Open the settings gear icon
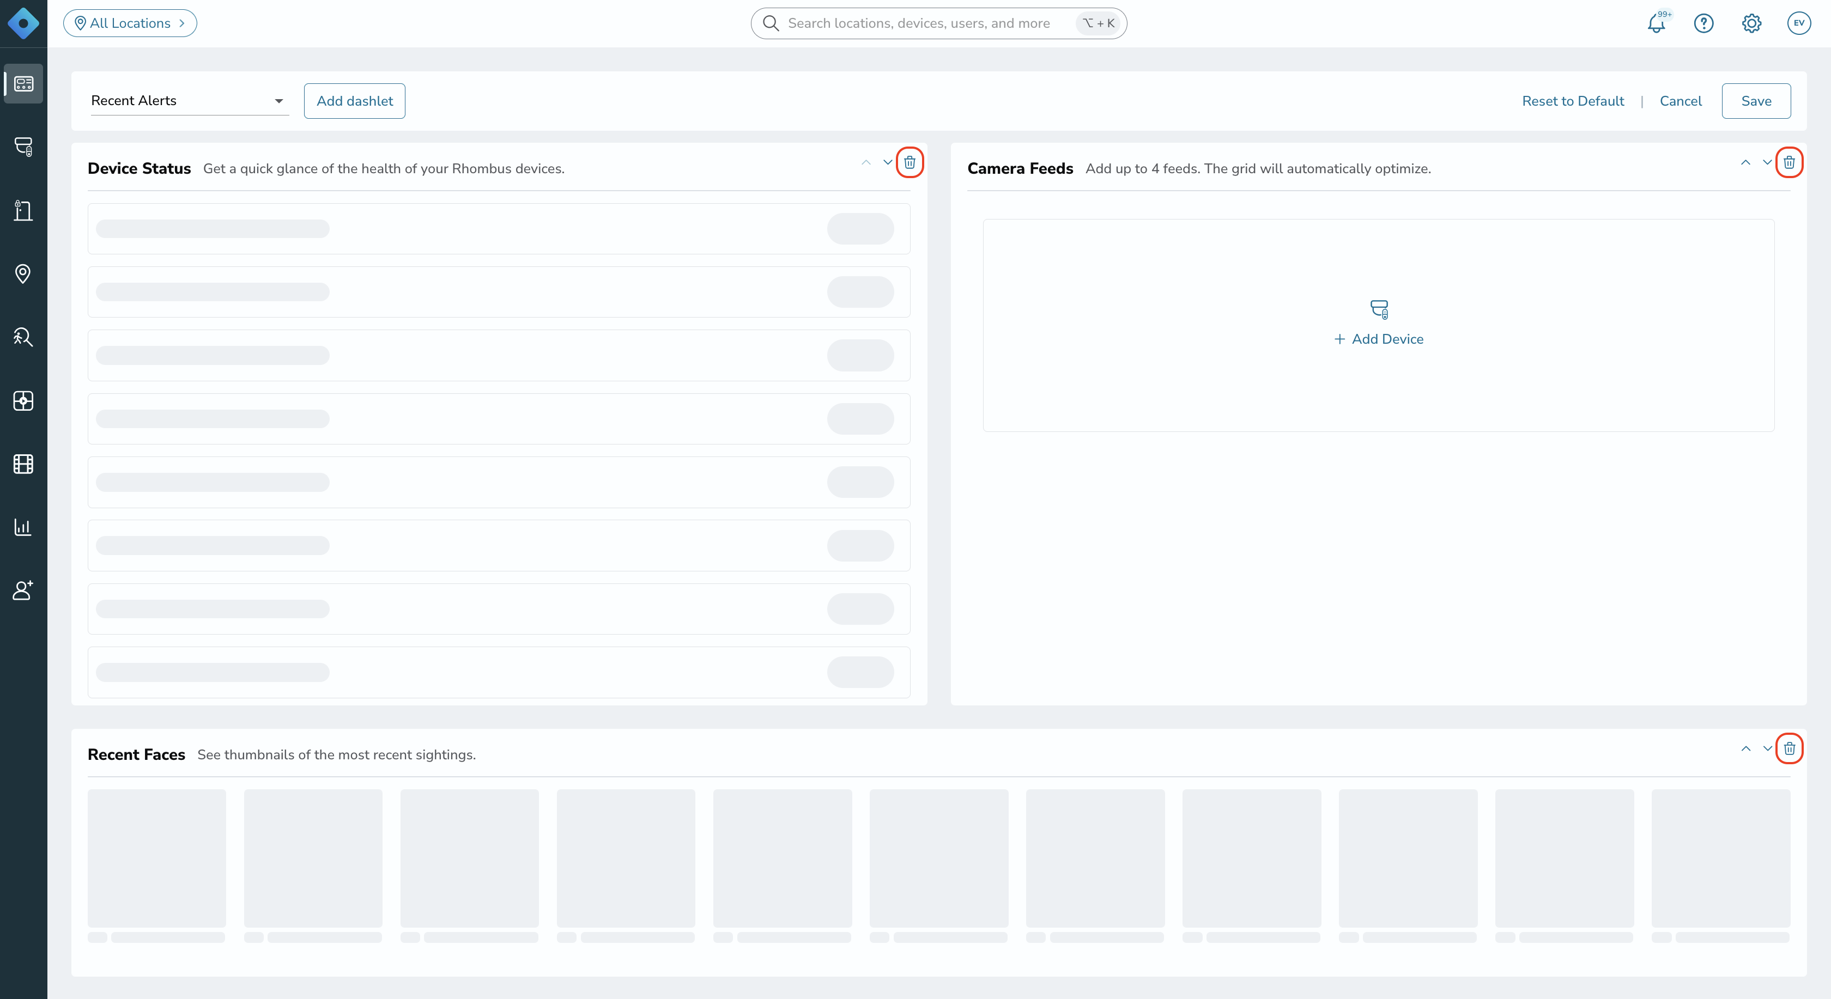Screen dimensions: 1831x999 click(1751, 23)
